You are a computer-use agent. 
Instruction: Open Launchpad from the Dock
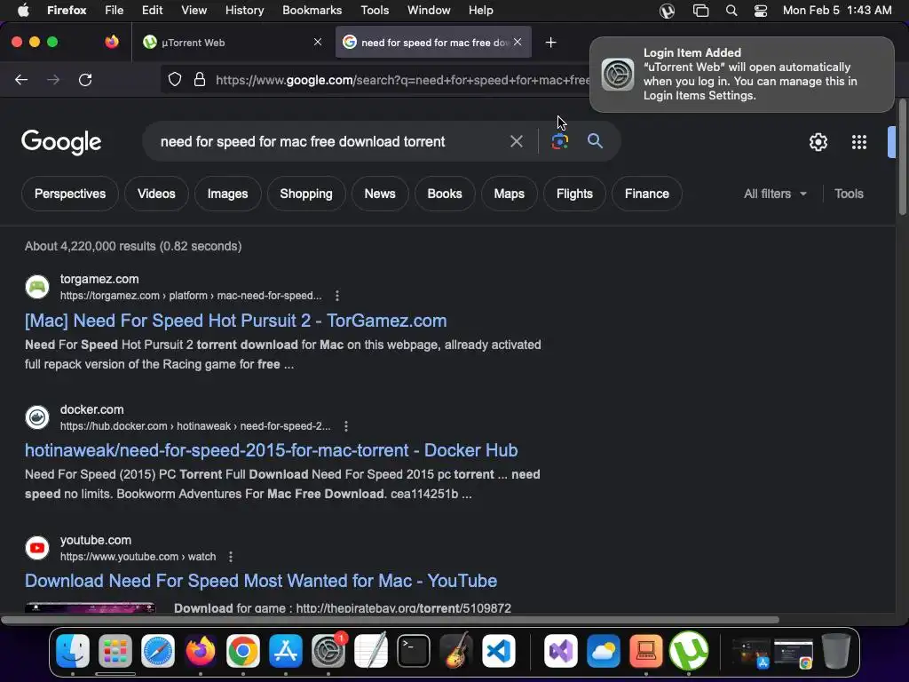pyautogui.click(x=115, y=651)
